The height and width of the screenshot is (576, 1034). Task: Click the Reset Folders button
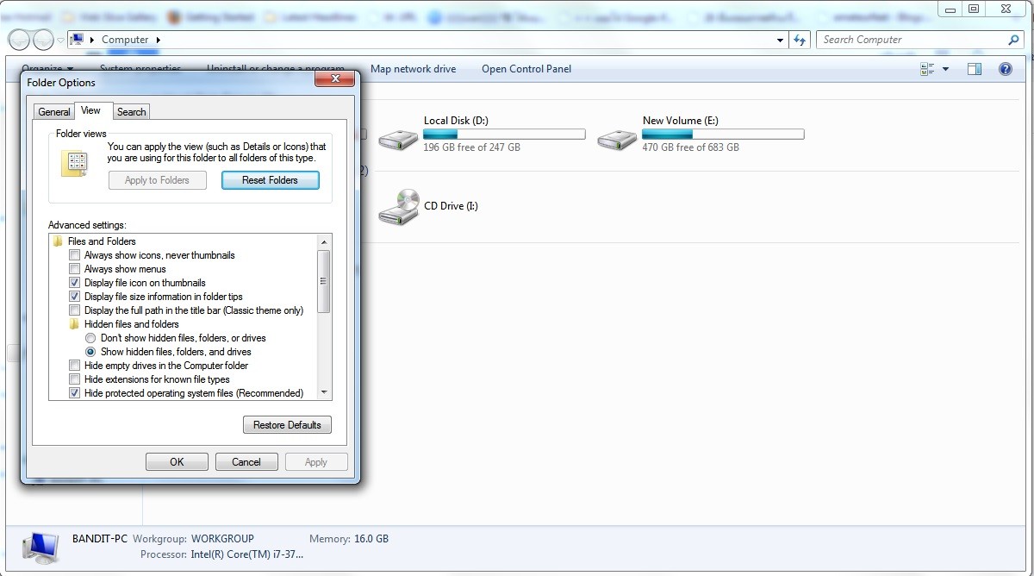coord(271,180)
